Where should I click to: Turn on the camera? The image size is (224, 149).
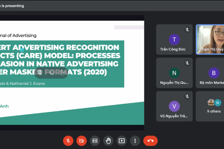pos(81,141)
